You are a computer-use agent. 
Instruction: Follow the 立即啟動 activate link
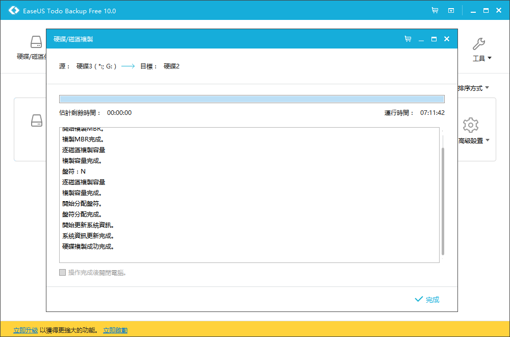(115, 330)
